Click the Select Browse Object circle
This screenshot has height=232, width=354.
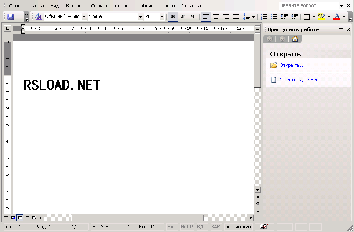tap(258, 204)
